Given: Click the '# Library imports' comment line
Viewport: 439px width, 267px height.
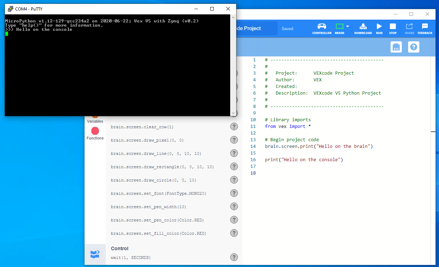Looking at the screenshot, I should [x=288, y=119].
